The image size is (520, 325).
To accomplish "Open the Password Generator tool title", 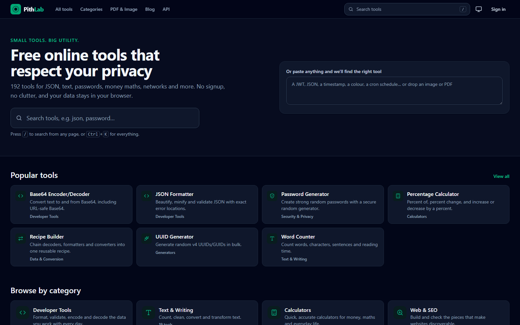I will (305, 194).
